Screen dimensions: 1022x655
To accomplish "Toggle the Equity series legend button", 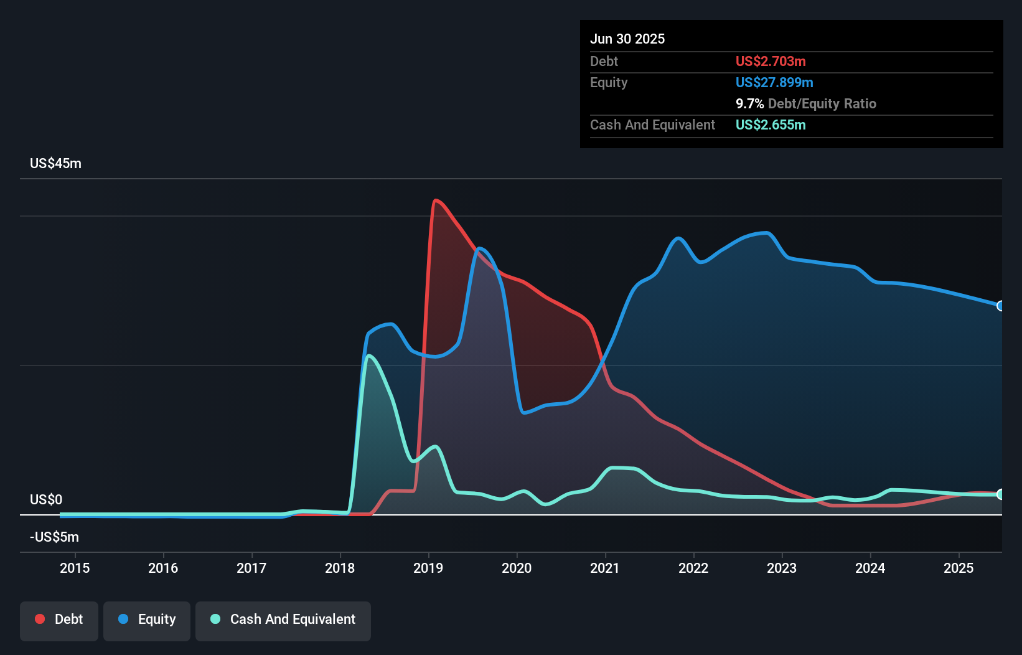I will pos(147,621).
